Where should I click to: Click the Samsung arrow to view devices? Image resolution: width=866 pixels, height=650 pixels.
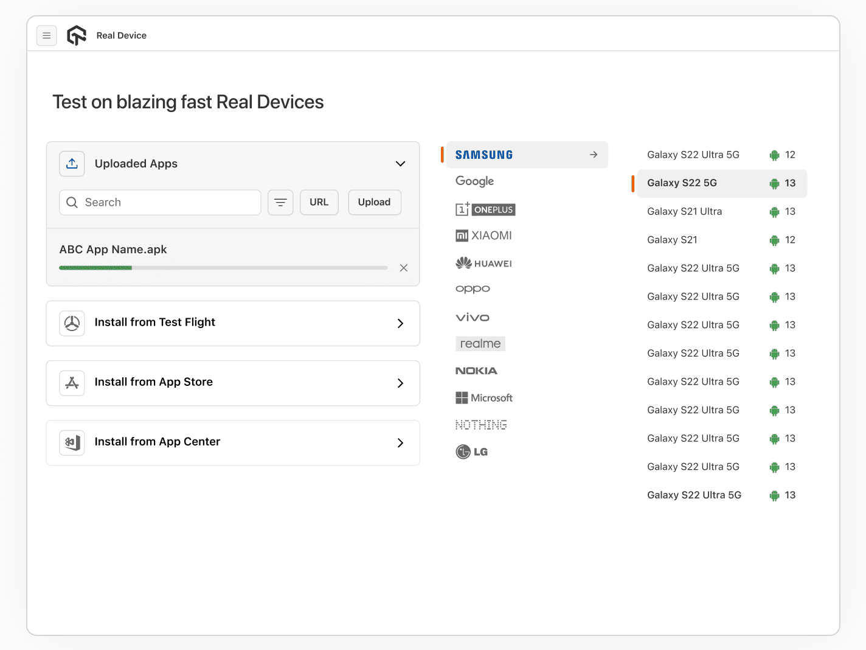tap(593, 155)
